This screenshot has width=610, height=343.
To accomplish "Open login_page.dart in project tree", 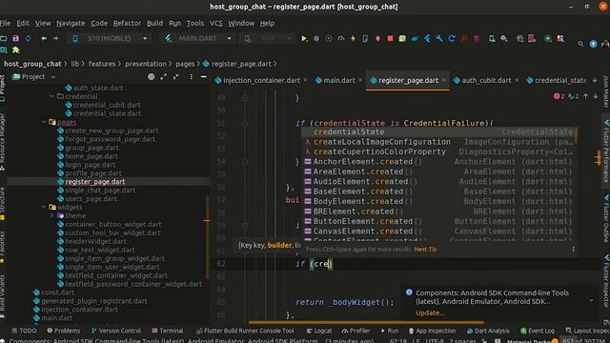I will (x=91, y=165).
